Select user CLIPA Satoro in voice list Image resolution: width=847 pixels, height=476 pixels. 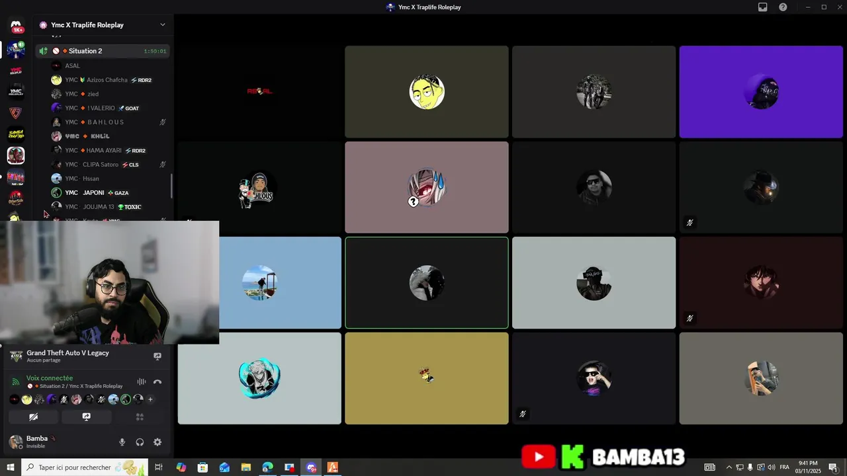tap(109, 165)
